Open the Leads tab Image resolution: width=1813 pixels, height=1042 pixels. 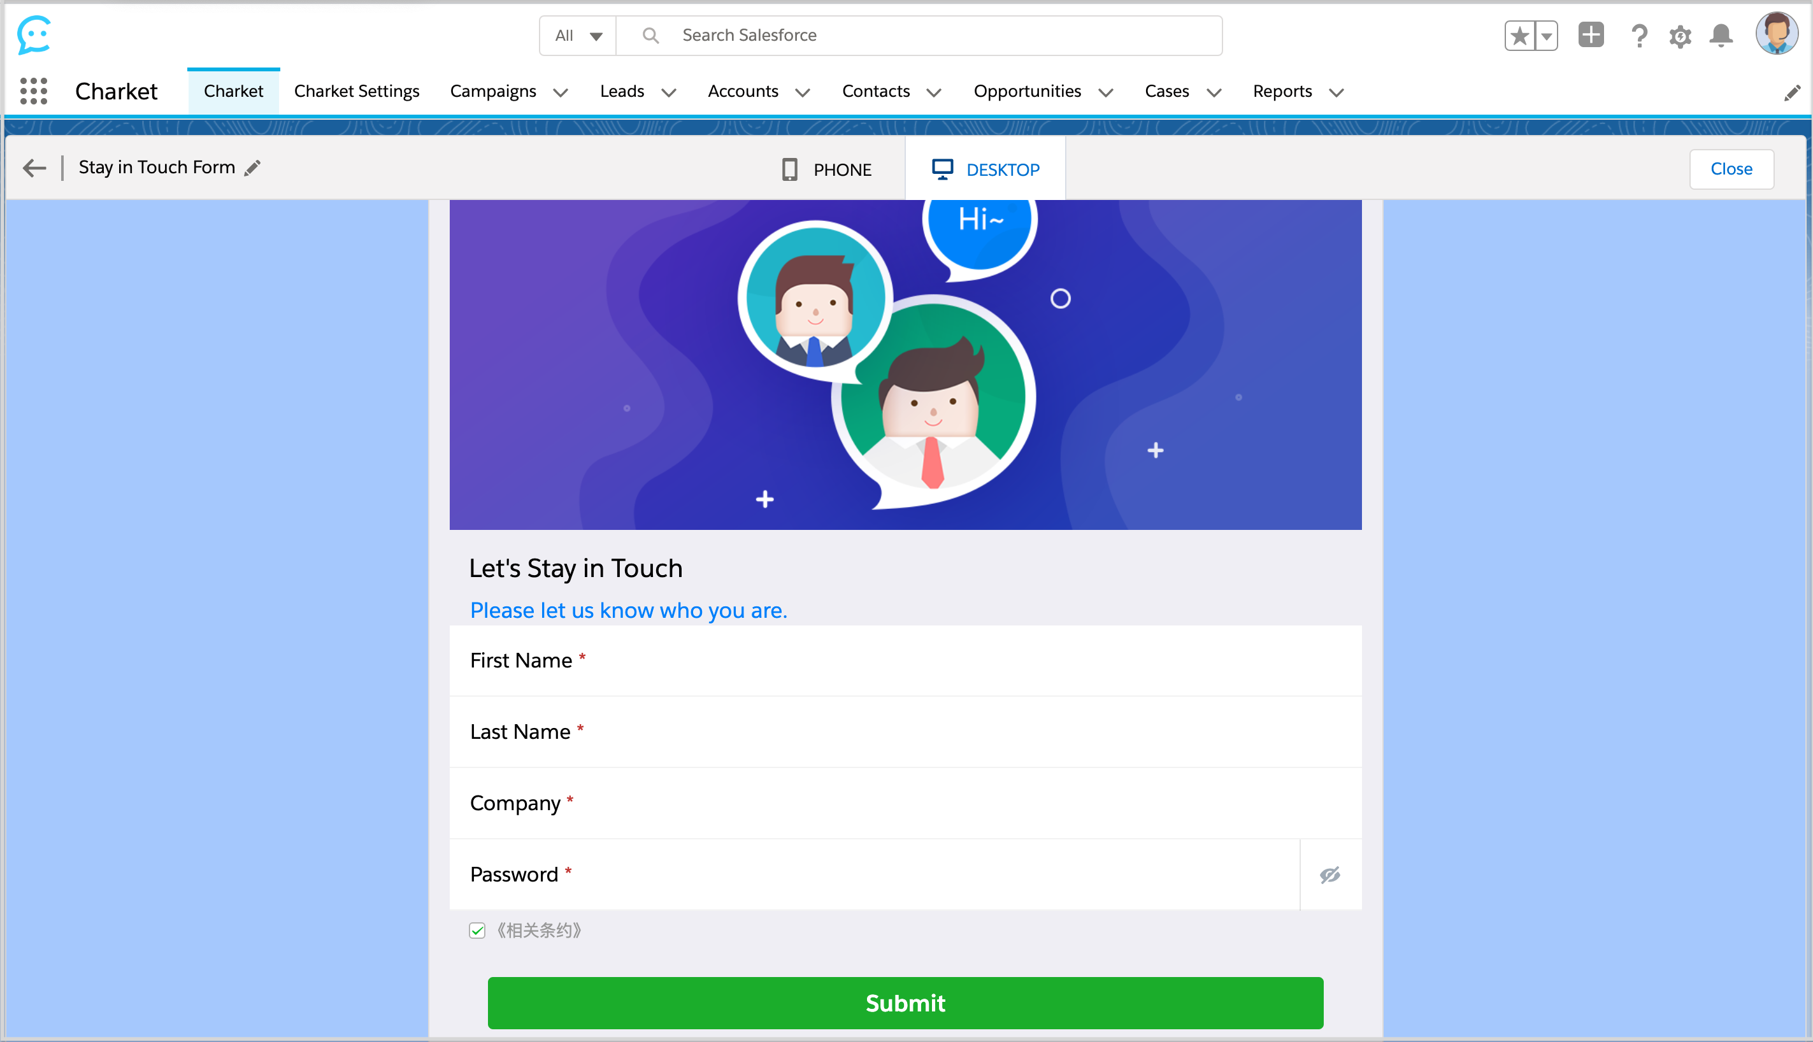(622, 91)
